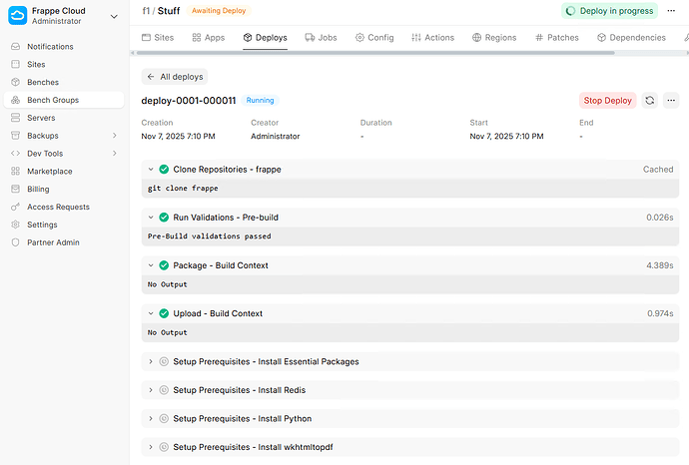Viewport: 689px width, 465px height.
Task: Click the refresh icon beside Stop Deploy
Action: [x=650, y=101]
